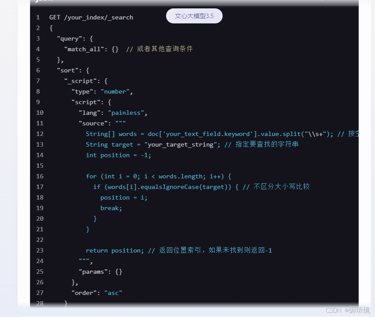Click the "query": { line
The image size is (375, 317).
pyautogui.click(x=75, y=38)
